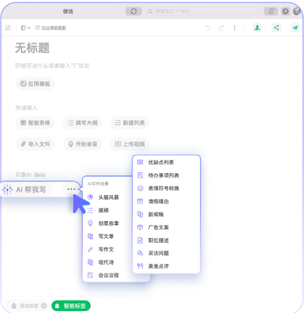Open the 10分钟前更新 history link
The width and height of the screenshot is (305, 313).
(x=54, y=28)
